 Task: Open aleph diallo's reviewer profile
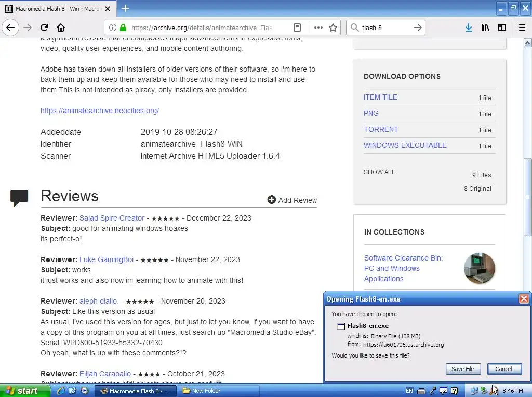pyautogui.click(x=99, y=301)
